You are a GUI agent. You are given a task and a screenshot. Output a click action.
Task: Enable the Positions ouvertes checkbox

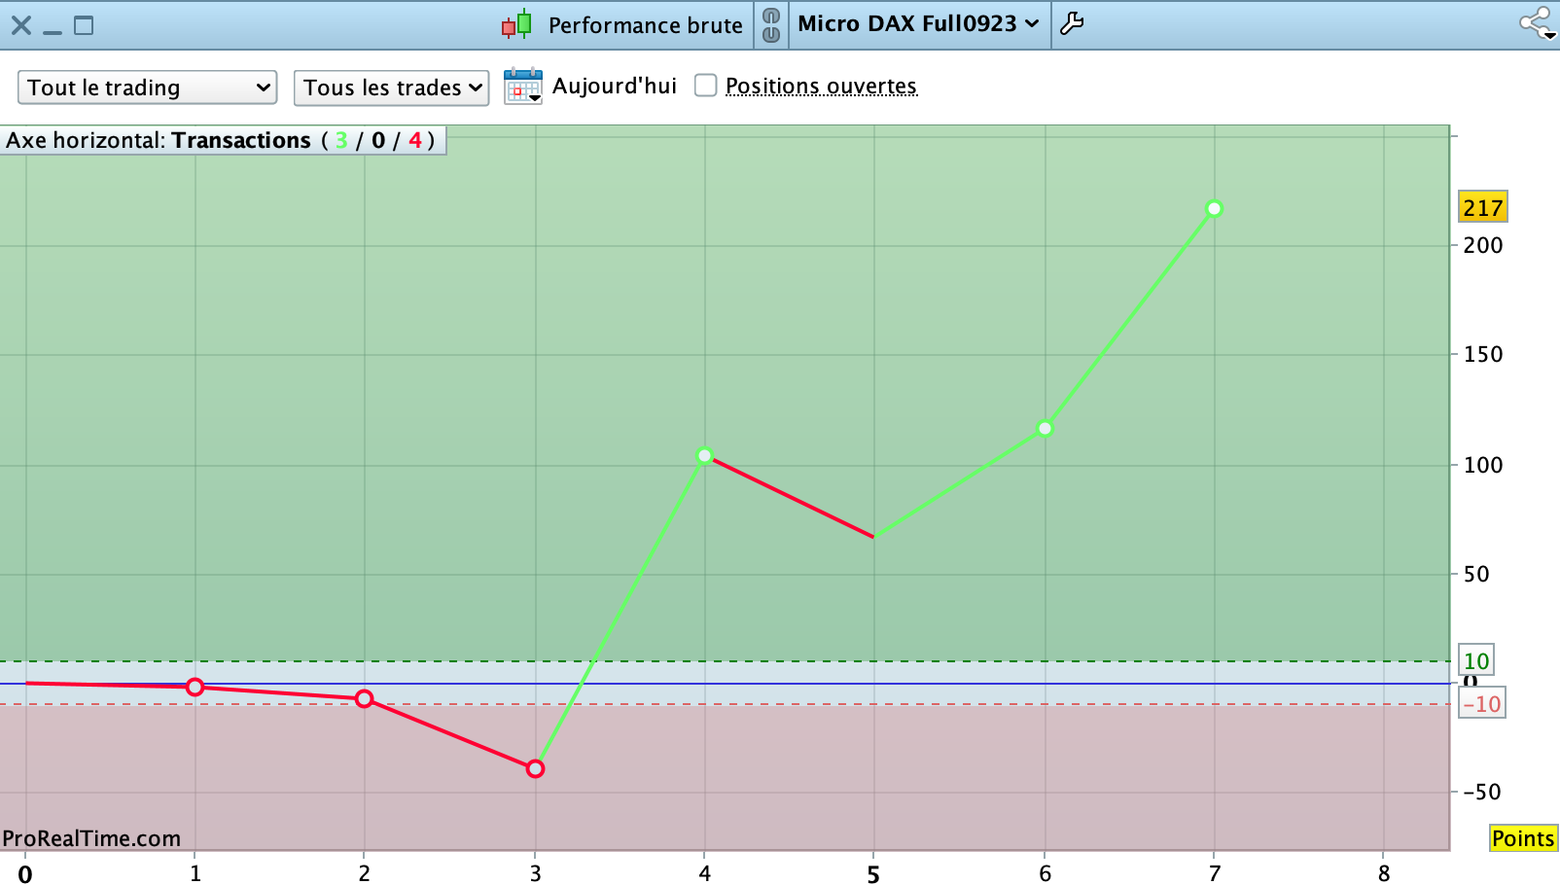point(706,86)
